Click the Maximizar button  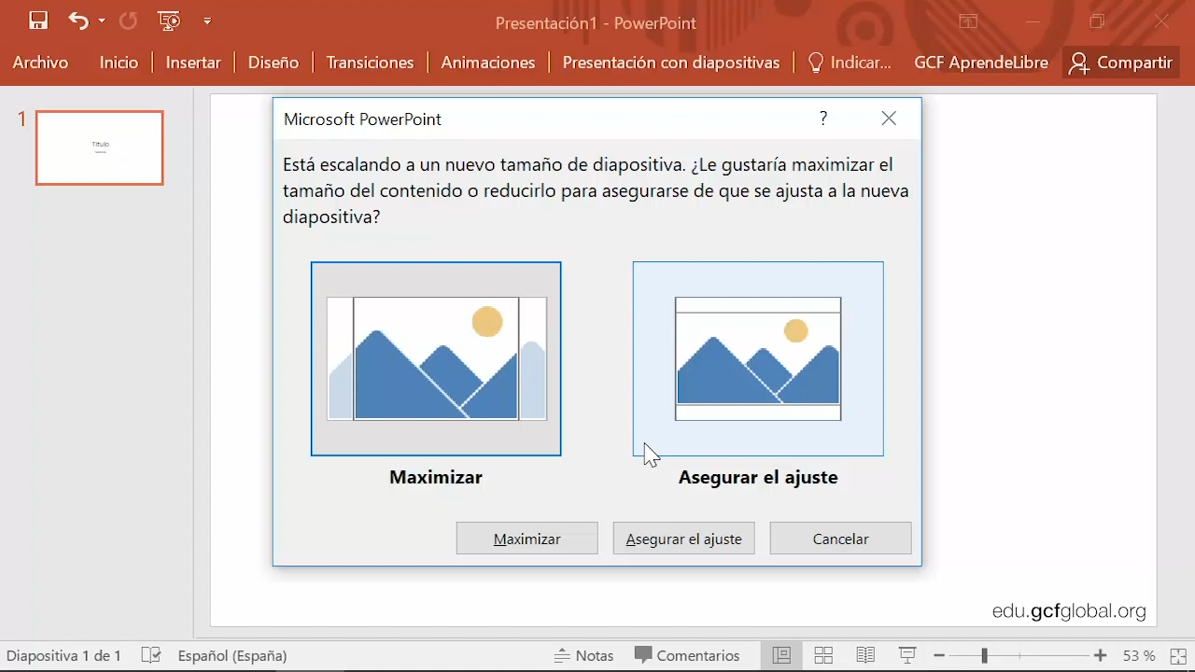(x=527, y=539)
